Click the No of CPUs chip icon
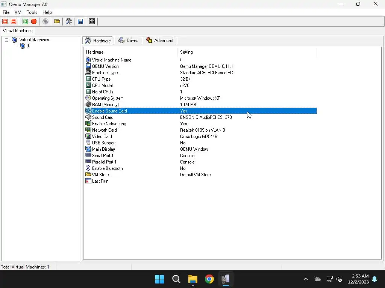Viewport: 385px width, 288px height. (88, 91)
